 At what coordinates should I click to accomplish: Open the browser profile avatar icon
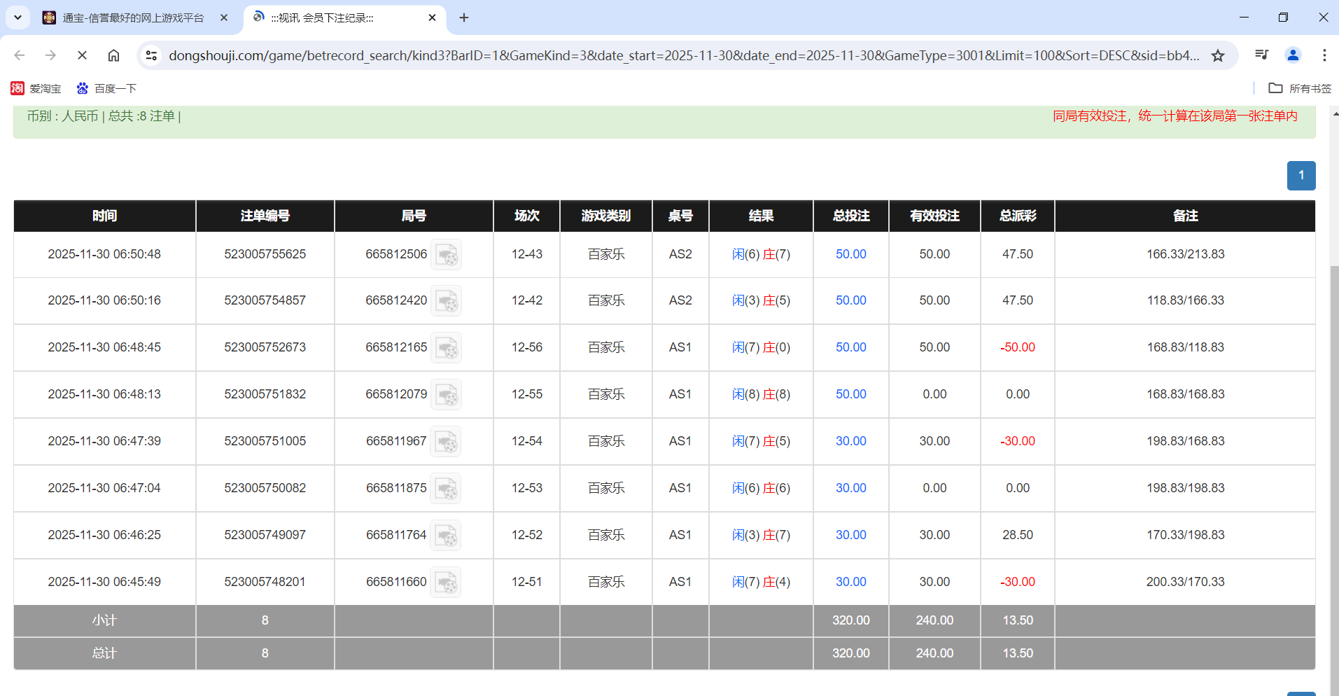(x=1292, y=55)
